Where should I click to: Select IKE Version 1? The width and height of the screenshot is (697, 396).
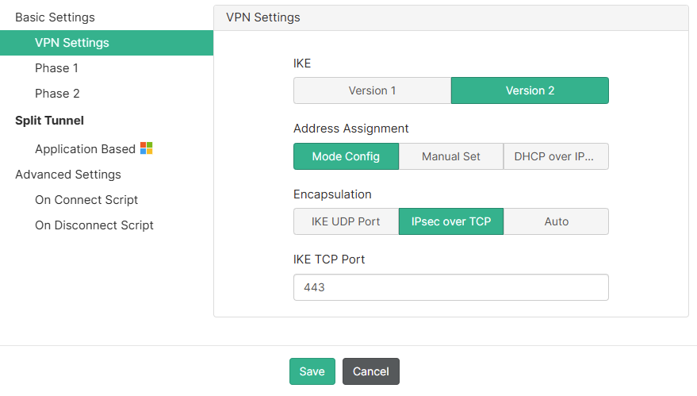[372, 90]
